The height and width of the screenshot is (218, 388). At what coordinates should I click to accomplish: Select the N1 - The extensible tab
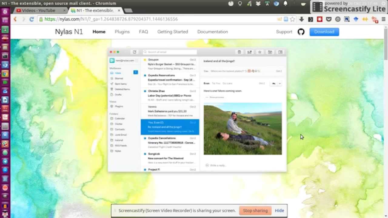(x=95, y=10)
